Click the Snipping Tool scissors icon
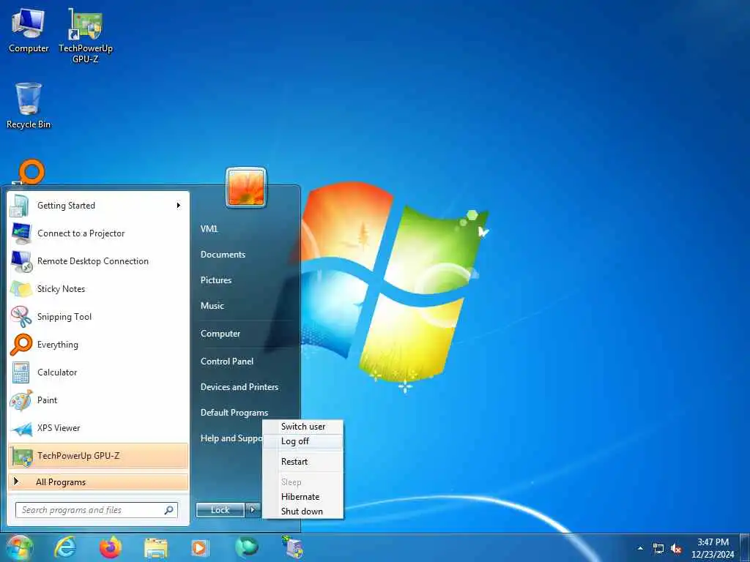Image resolution: width=750 pixels, height=562 pixels. pyautogui.click(x=21, y=317)
